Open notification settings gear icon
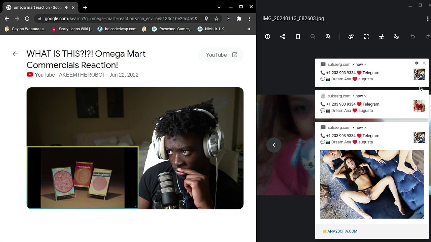431x242 pixels. coord(417,63)
